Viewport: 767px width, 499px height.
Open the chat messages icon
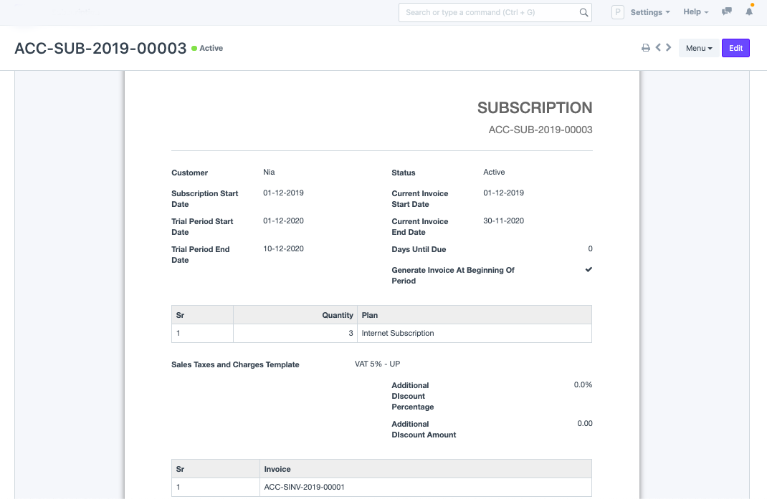pos(727,12)
